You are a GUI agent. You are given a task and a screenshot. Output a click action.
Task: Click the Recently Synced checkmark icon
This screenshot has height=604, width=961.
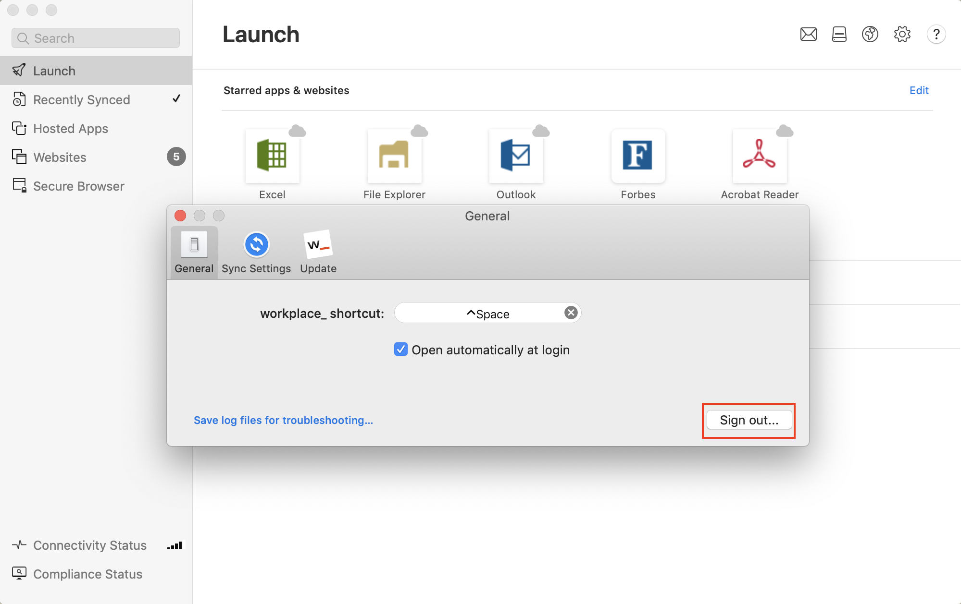(x=176, y=98)
